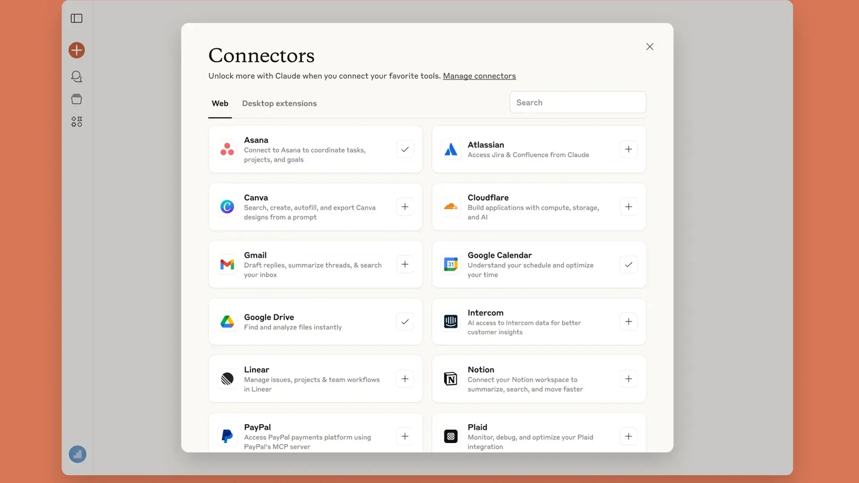Click the user avatar at sidebar bottom
The height and width of the screenshot is (483, 859).
pos(77,454)
